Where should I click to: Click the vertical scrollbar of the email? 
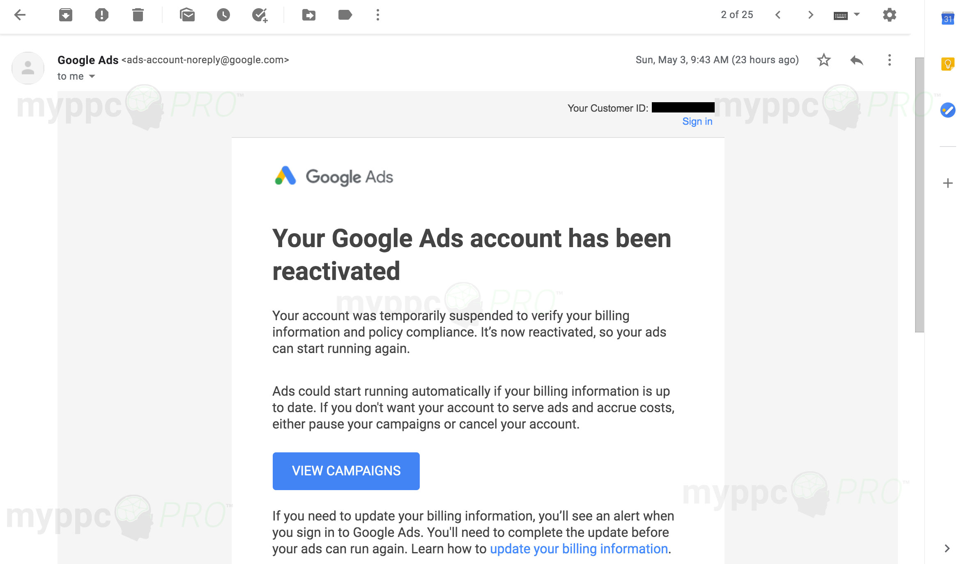[919, 195]
